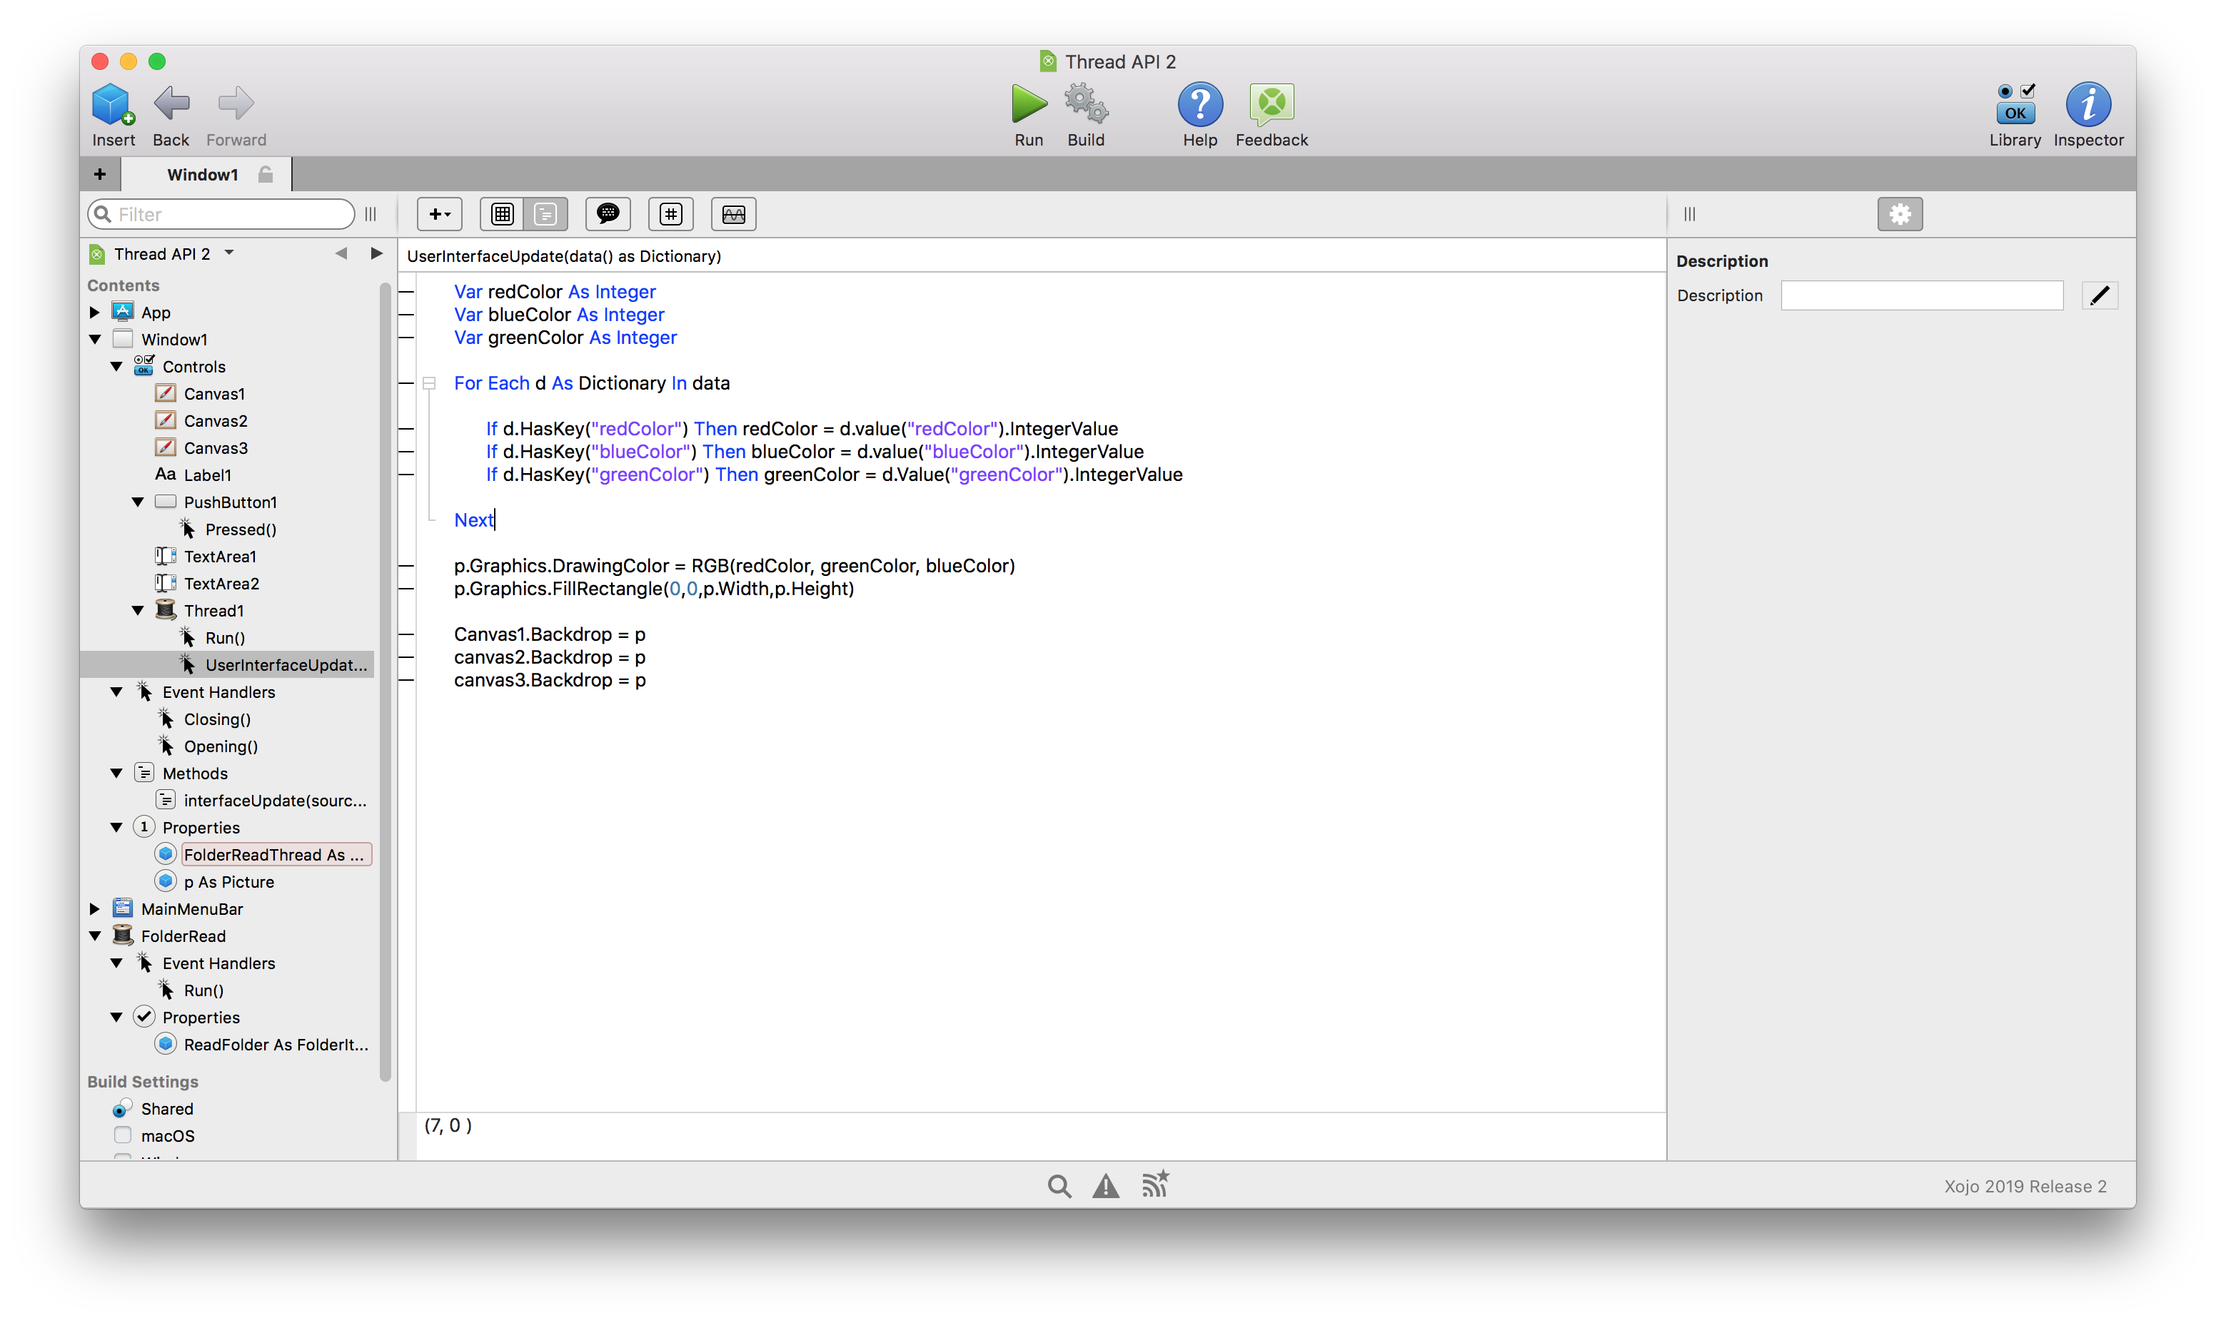This screenshot has height=1323, width=2216.
Task: Select Shared build settings
Action: [167, 1109]
